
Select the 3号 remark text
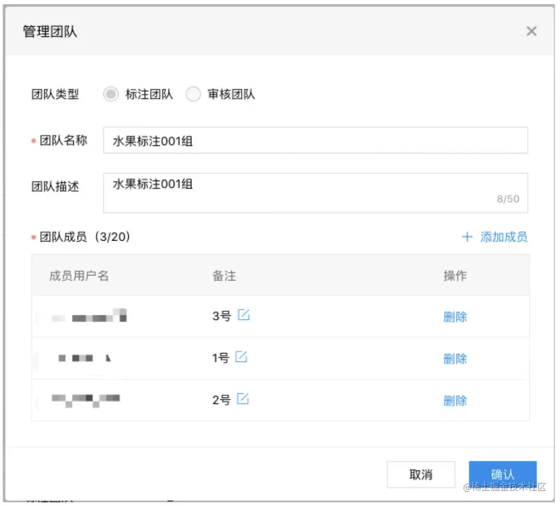tap(221, 316)
